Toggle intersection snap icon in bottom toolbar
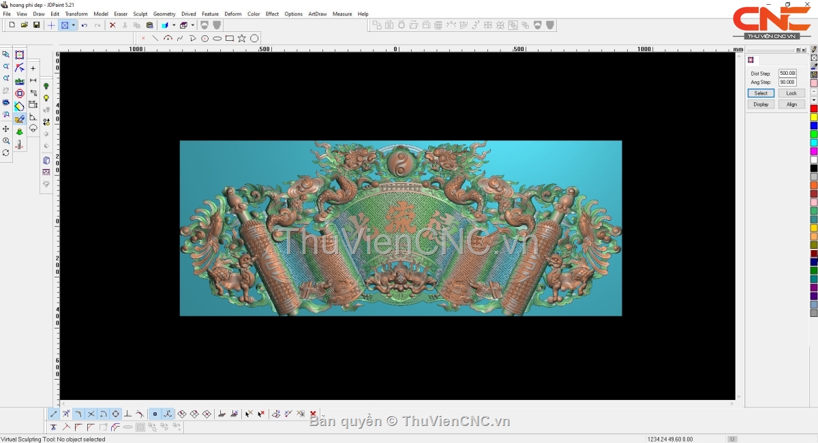The image size is (818, 443). pyautogui.click(x=91, y=414)
